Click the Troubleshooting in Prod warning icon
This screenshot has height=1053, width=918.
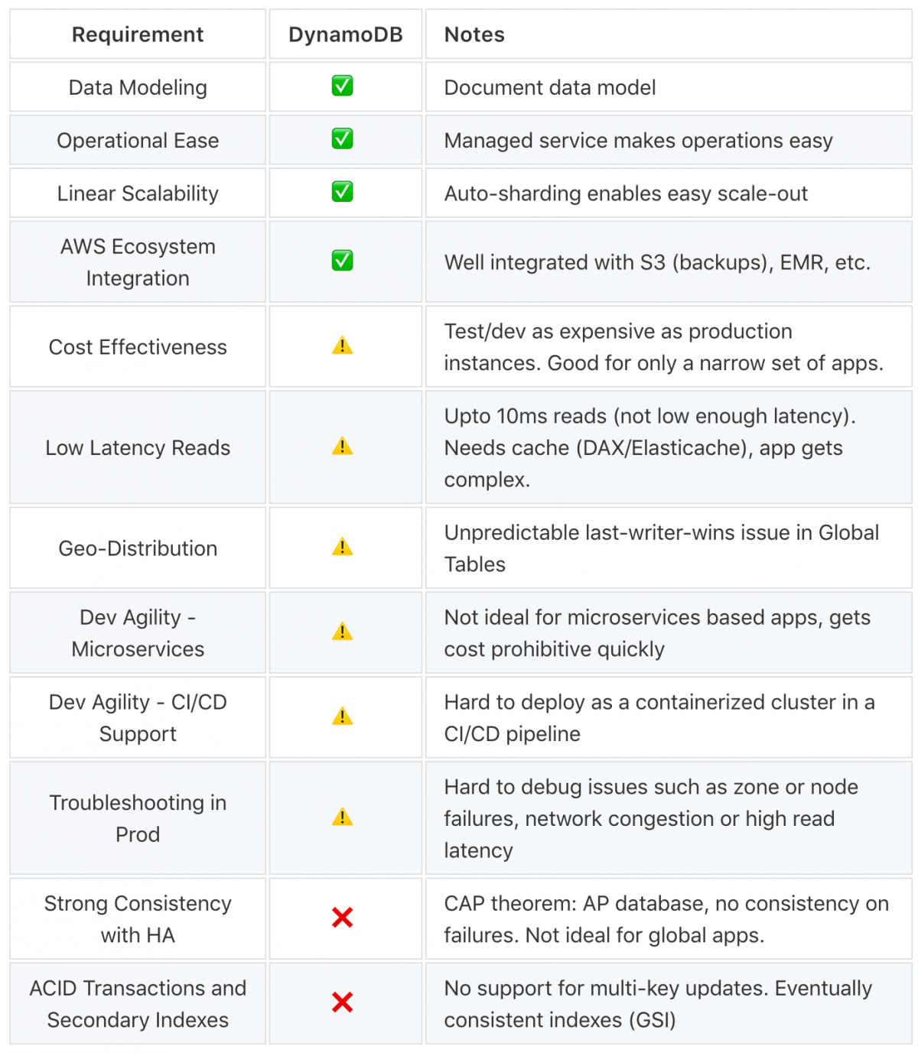coord(342,817)
